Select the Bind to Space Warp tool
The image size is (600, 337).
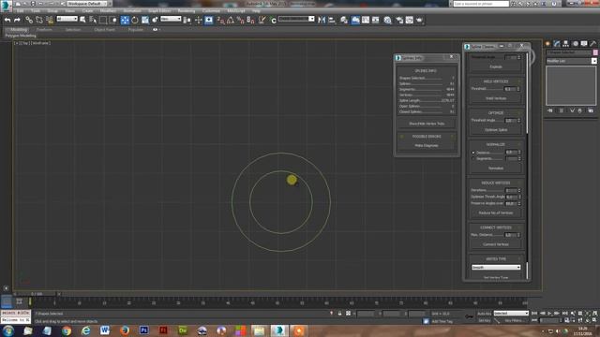click(x=50, y=20)
